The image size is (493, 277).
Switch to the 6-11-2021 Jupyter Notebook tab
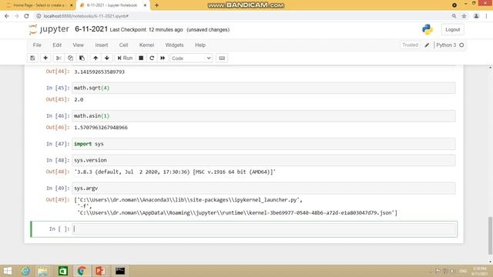tap(112, 5)
